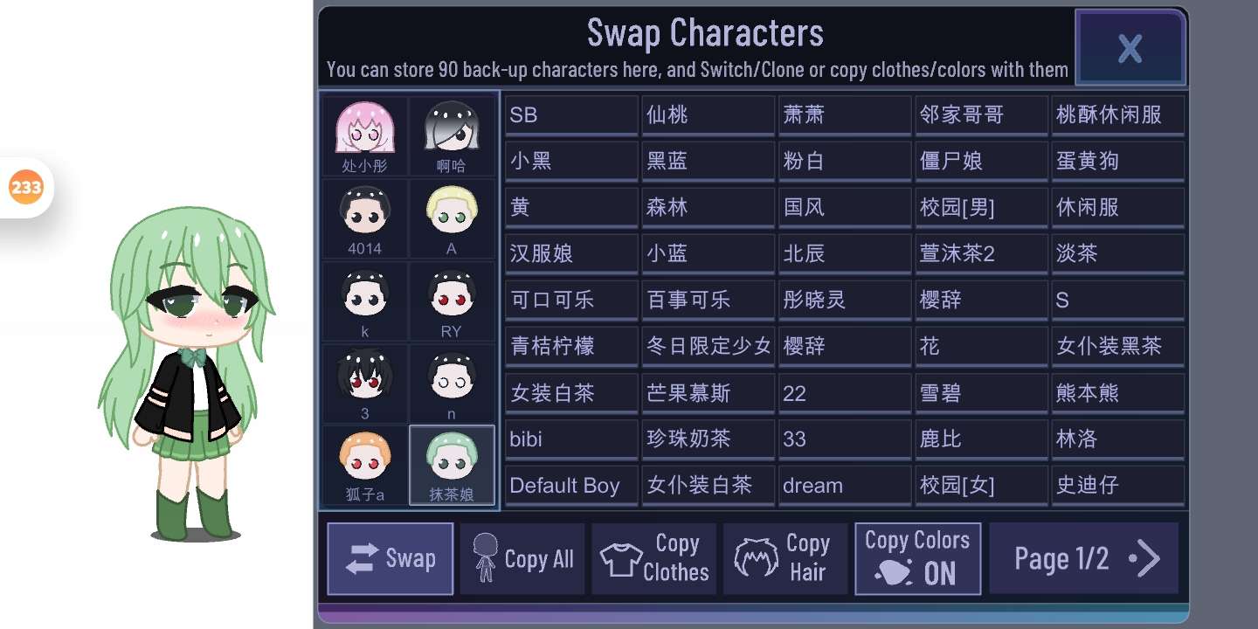The width and height of the screenshot is (1258, 629).
Task: Choose the dream backup character slot
Action: [x=845, y=486]
